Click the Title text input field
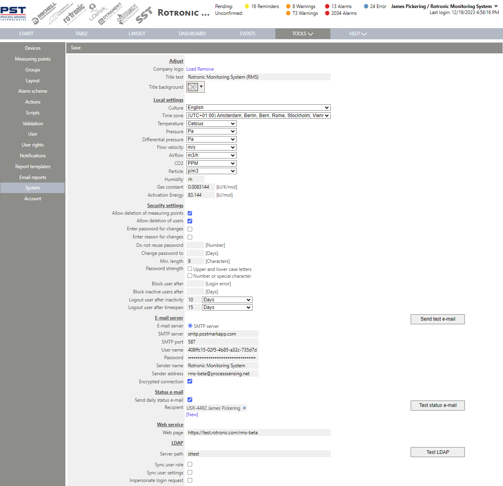This screenshot has height=486, width=503. click(259, 77)
